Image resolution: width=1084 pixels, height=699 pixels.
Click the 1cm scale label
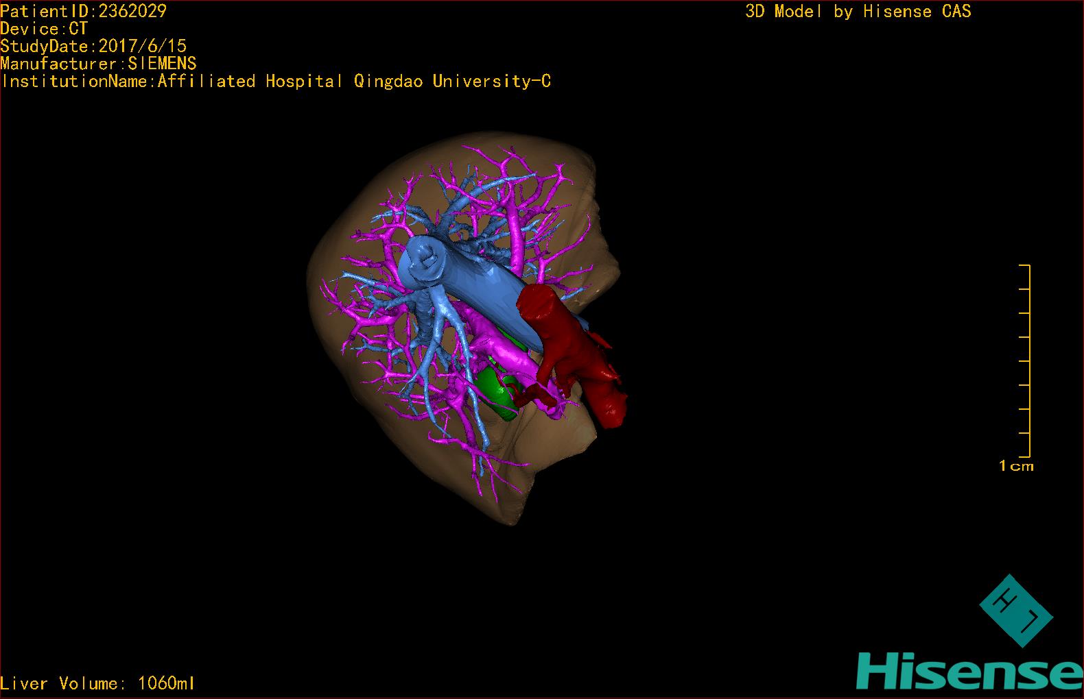pos(1016,466)
